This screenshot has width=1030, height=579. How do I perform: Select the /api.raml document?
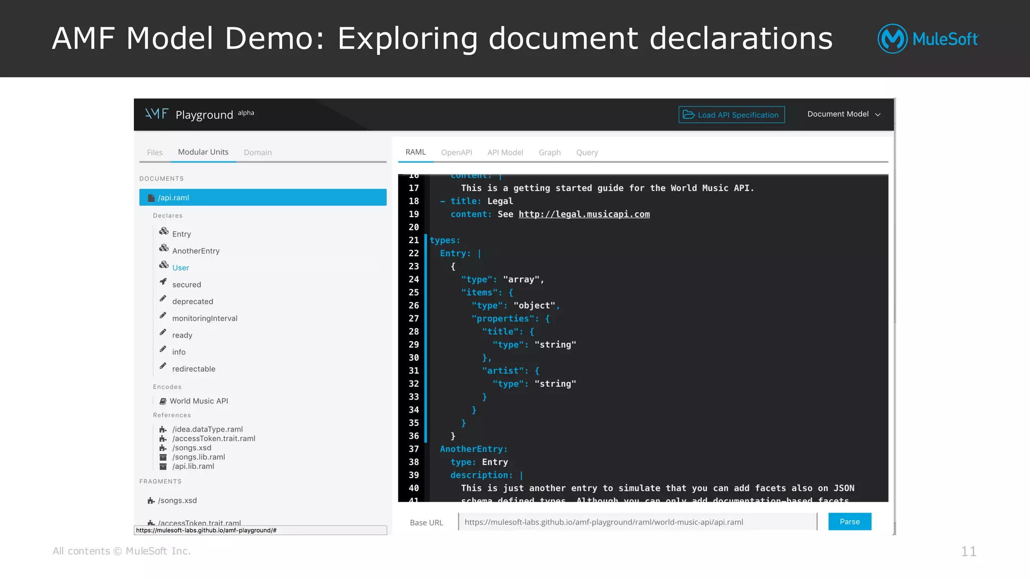pyautogui.click(x=263, y=198)
